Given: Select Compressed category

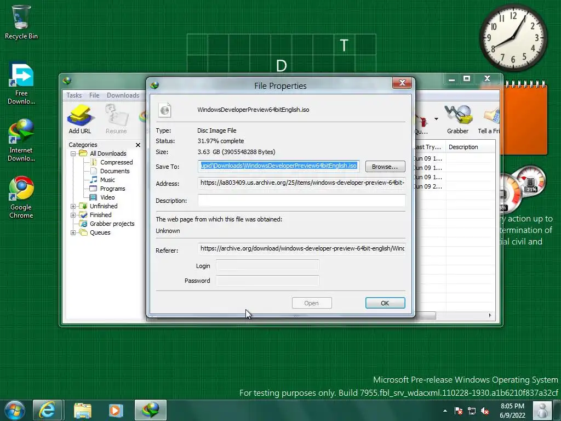Looking at the screenshot, I should 116,162.
